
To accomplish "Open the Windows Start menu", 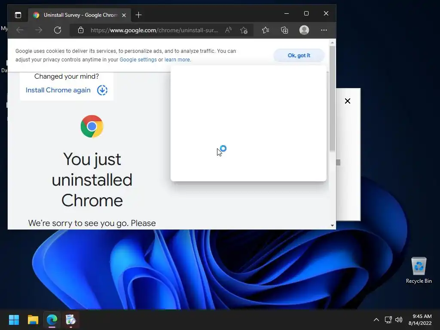I will (14, 320).
